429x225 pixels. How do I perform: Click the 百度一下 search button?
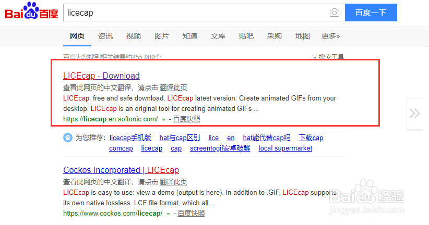(371, 12)
